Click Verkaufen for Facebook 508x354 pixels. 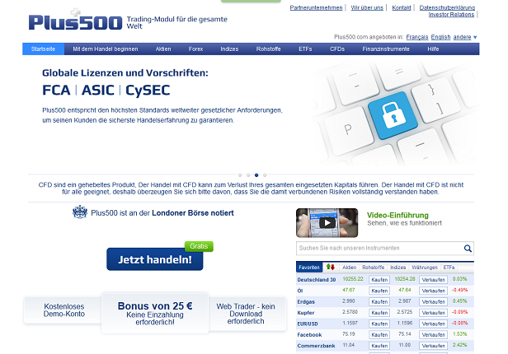coord(433,334)
